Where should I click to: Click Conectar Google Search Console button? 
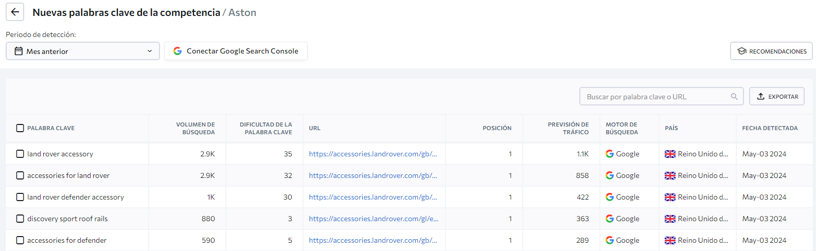point(236,51)
